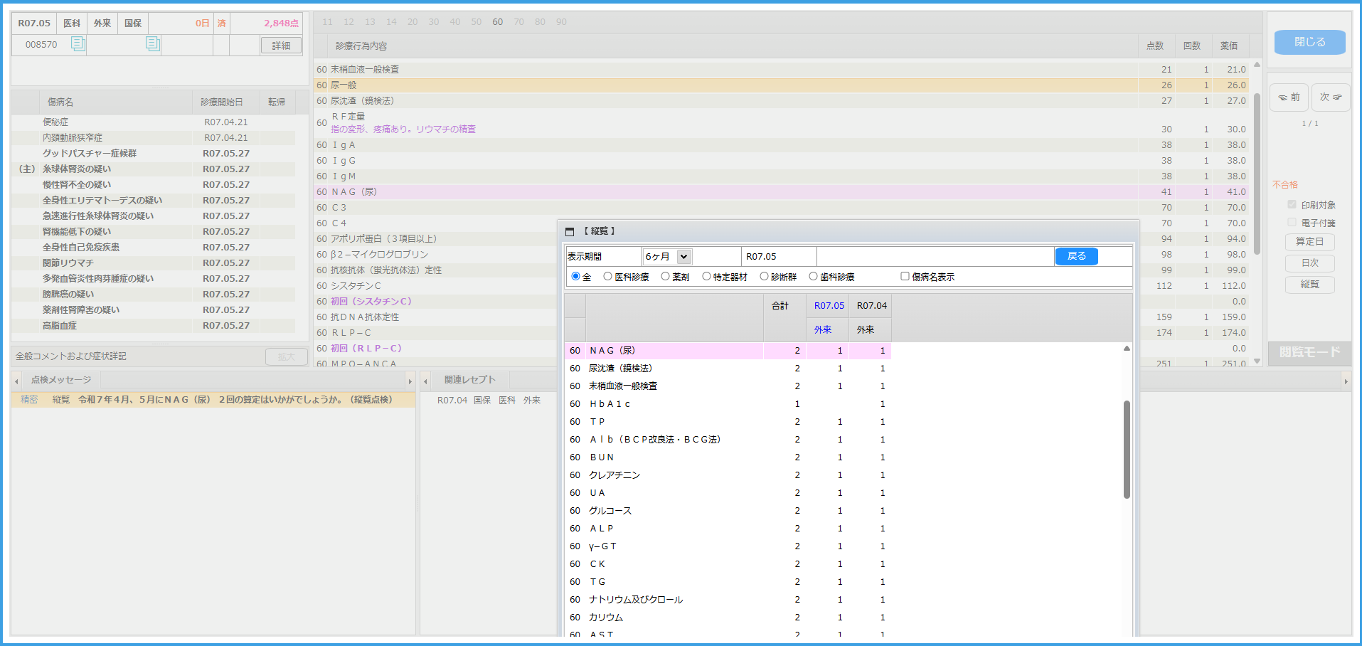Go to the previous record with 前

(1289, 97)
